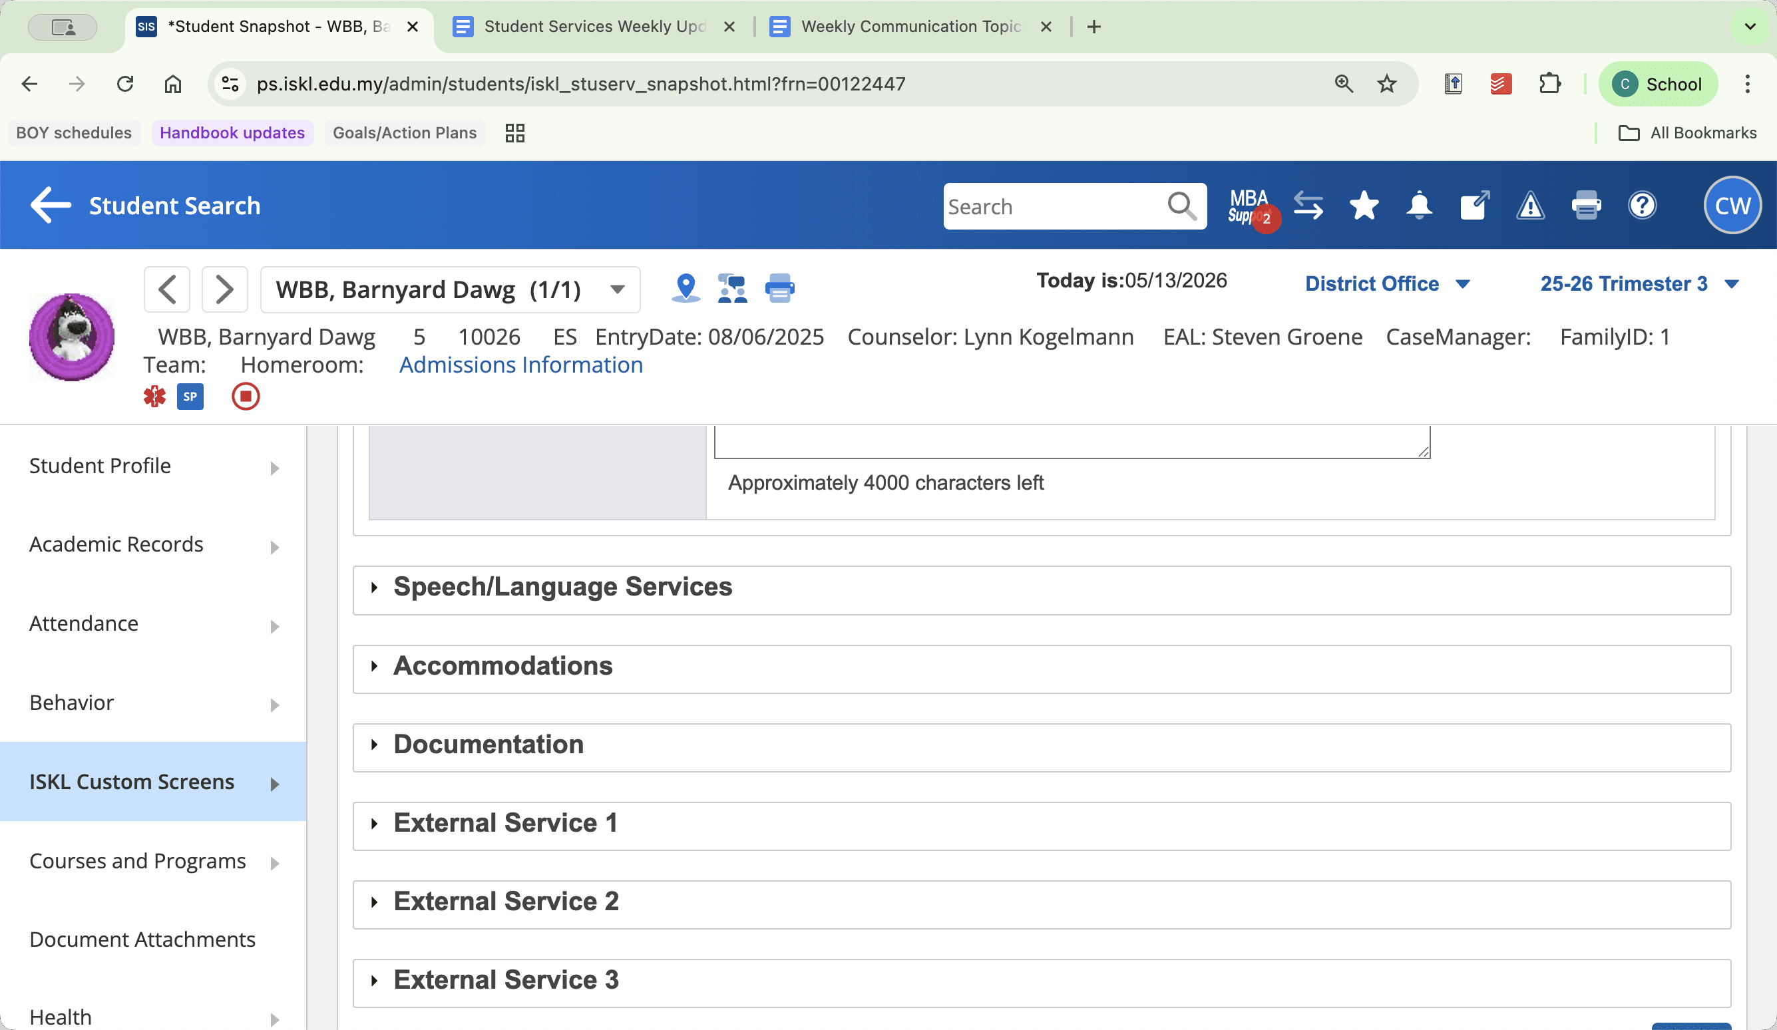Click the open-in-new-window icon in header

pos(1474,206)
